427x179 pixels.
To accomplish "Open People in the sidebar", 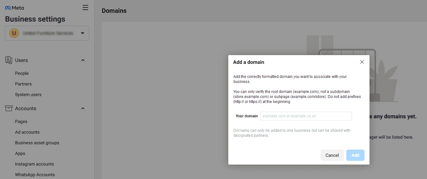I will (x=22, y=73).
